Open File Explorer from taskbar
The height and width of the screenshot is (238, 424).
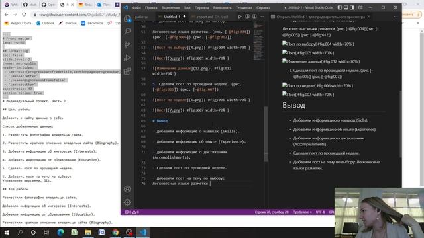click(x=88, y=232)
